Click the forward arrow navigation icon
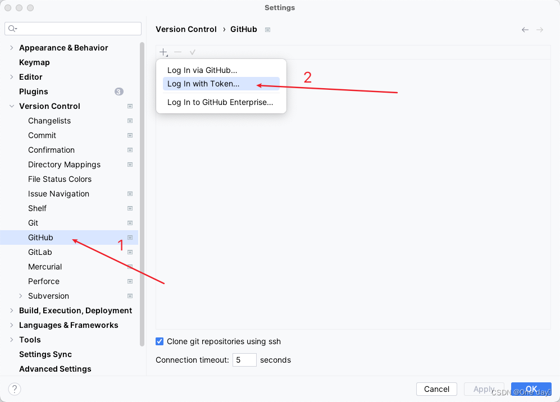The image size is (560, 402). 540,30
